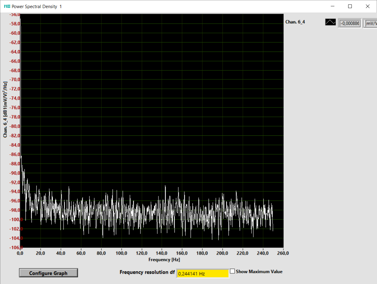This screenshot has height=284, width=377.
Task: Click the 140,0 tick on the frequency axis
Action: pos(162,253)
